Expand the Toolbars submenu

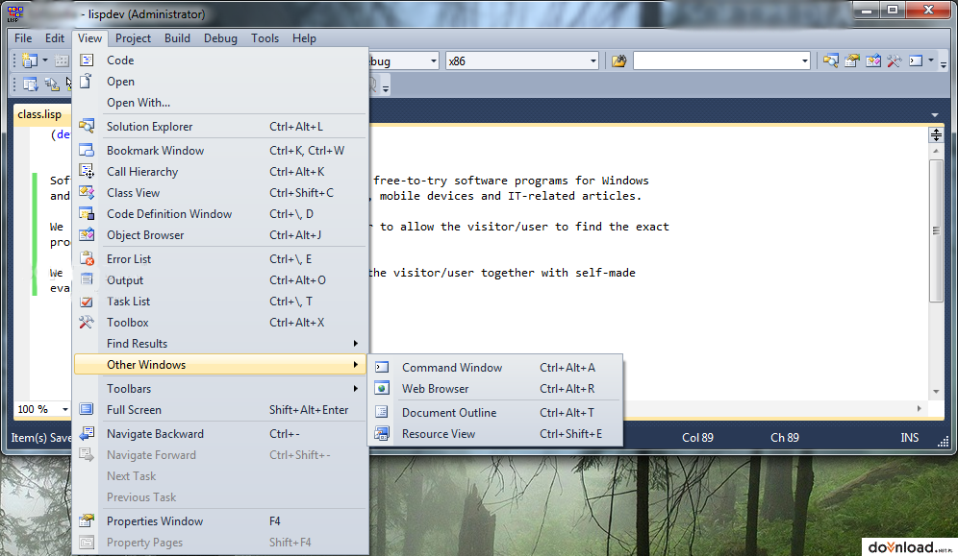[x=355, y=388]
